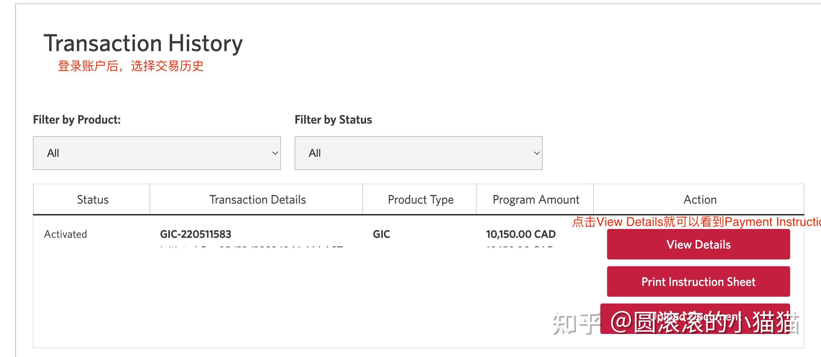Viewport: 821px width, 357px height.
Task: Click the red annotation below the title
Action: (132, 67)
